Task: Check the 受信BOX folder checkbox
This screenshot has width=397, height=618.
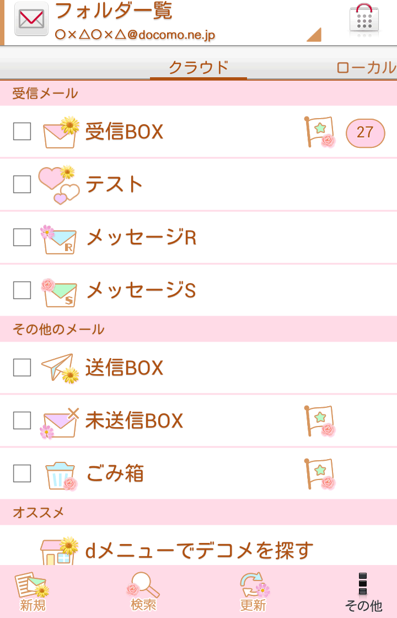Action: [22, 132]
